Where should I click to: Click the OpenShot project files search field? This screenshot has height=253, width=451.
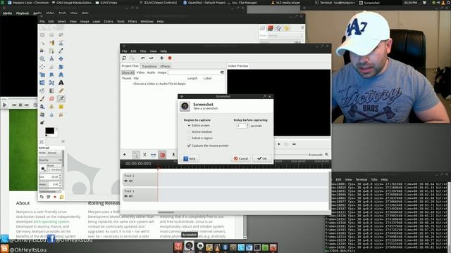click(196, 72)
